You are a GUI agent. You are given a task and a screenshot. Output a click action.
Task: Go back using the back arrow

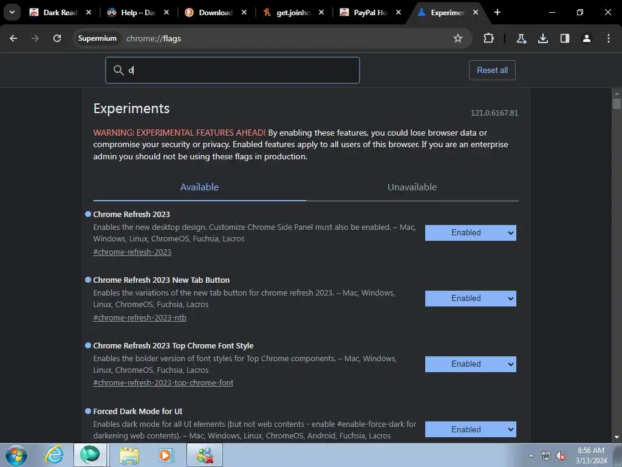13,38
